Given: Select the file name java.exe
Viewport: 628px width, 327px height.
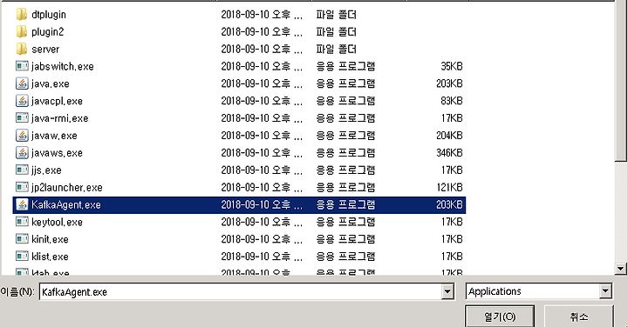Looking at the screenshot, I should (51, 83).
